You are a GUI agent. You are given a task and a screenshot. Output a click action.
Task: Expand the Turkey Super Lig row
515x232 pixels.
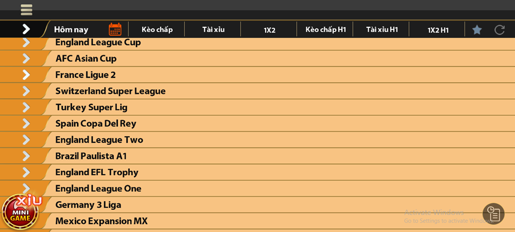[x=26, y=107]
